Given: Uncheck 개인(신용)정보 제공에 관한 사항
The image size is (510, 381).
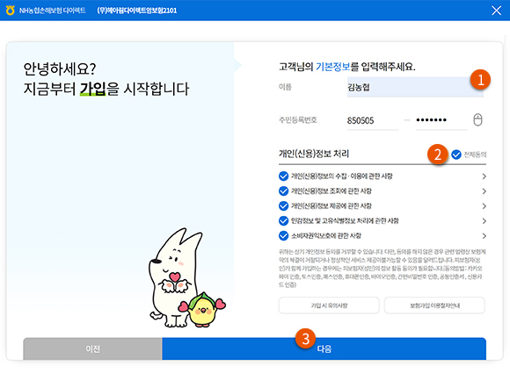Looking at the screenshot, I should (283, 206).
